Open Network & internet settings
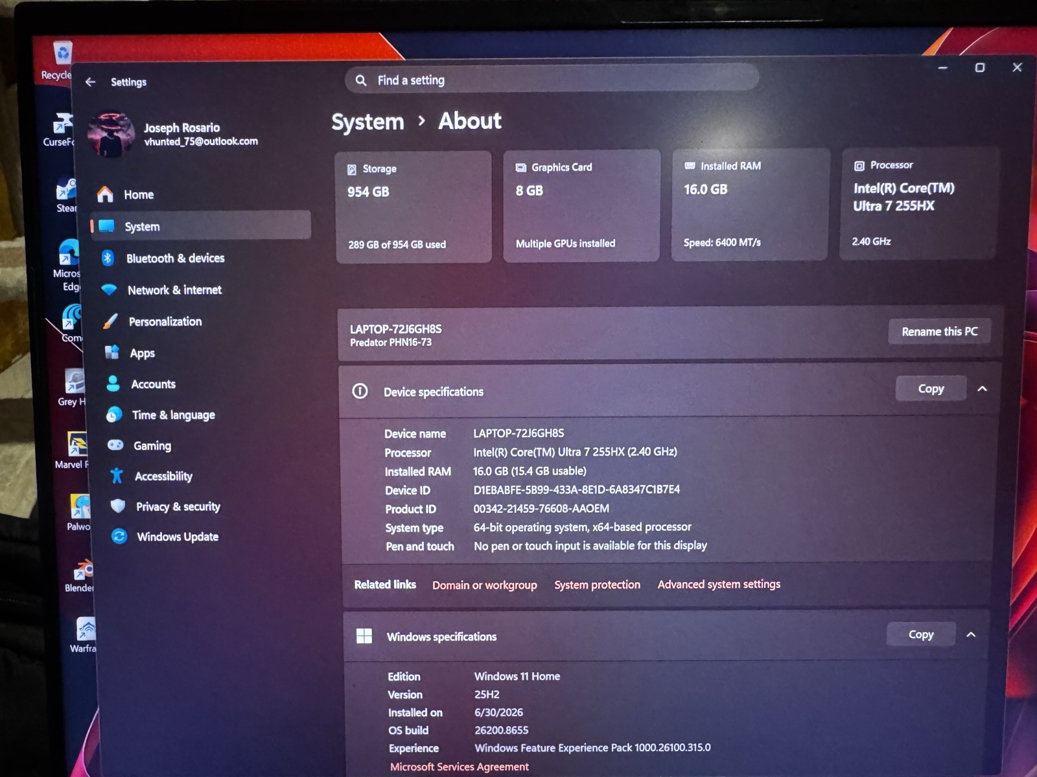The width and height of the screenshot is (1037, 777). pos(201,289)
